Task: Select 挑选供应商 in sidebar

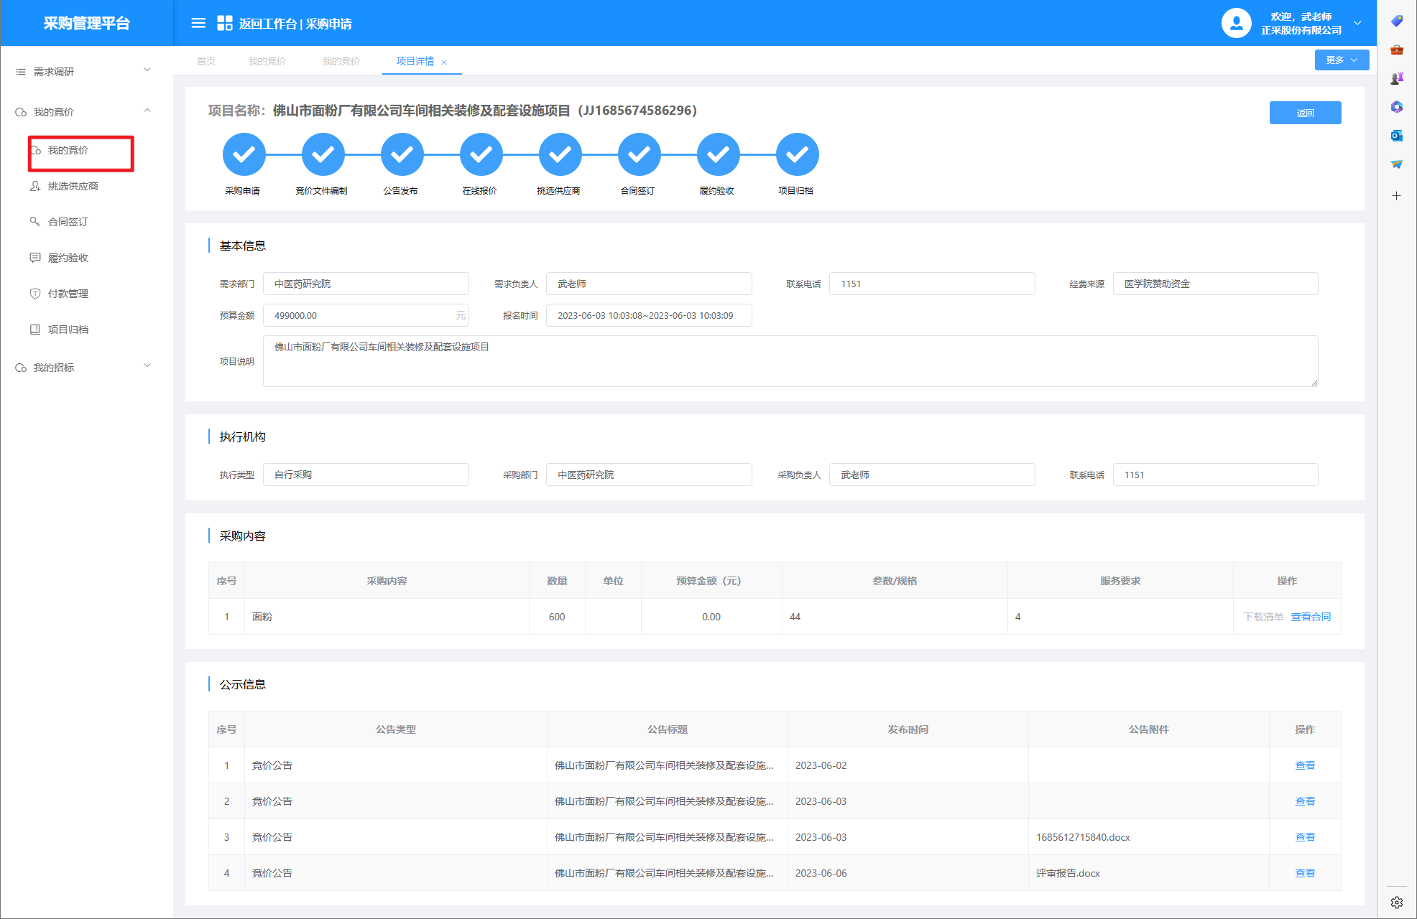Action: [x=73, y=186]
